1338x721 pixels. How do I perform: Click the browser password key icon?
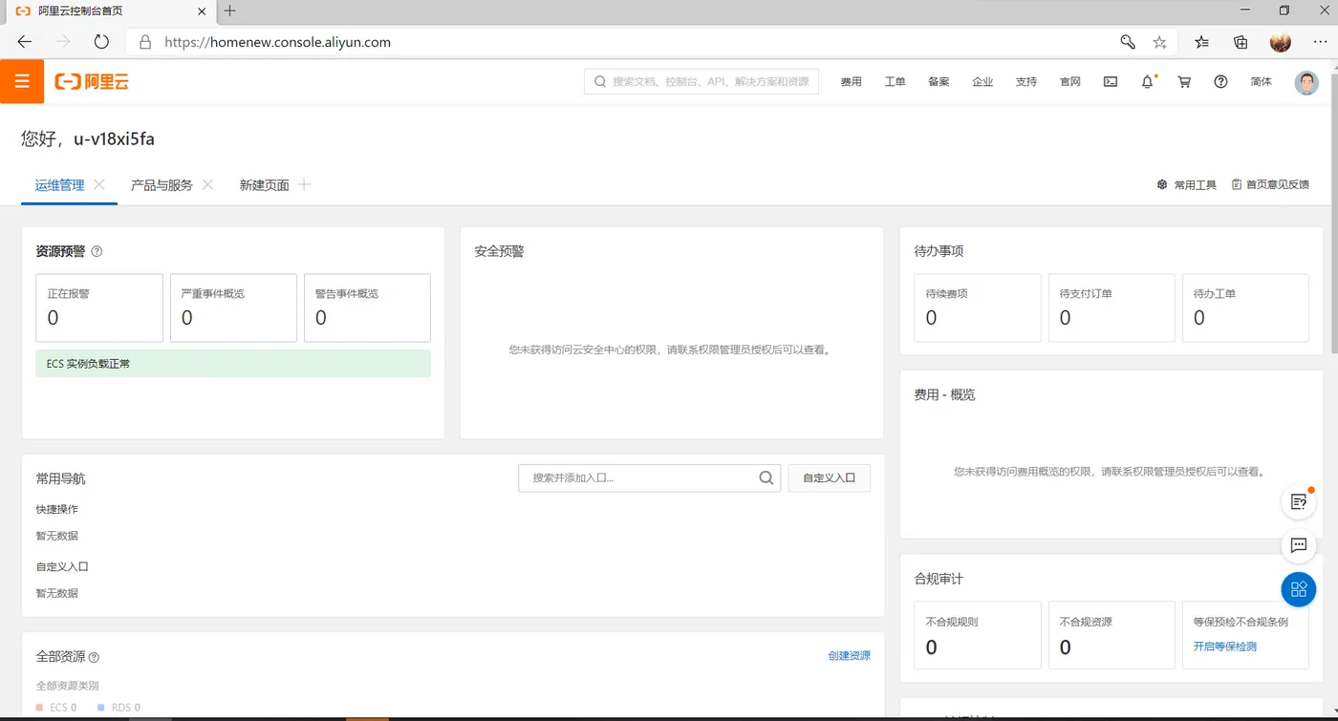[x=1128, y=42]
